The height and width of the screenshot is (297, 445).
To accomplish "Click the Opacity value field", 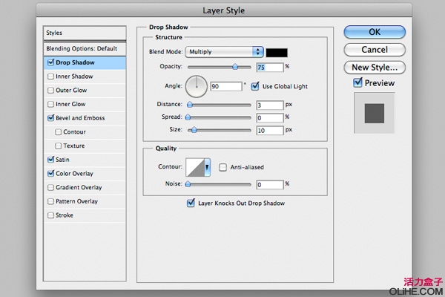I will point(270,68).
